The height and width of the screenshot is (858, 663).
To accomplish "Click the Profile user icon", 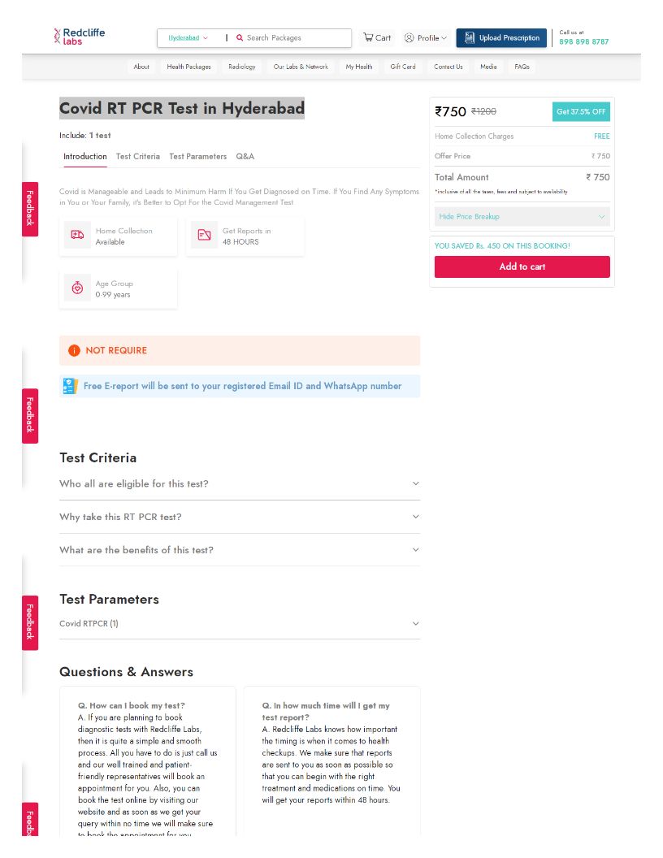I will pos(409,38).
